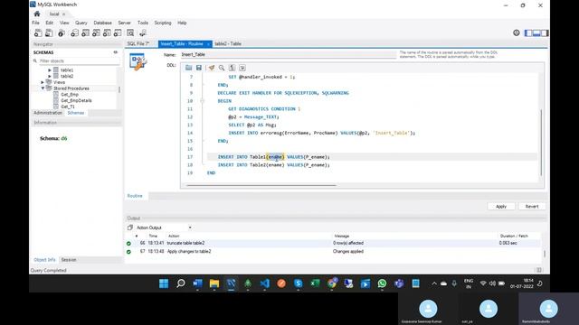Create a new schema toolbar icon
Image resolution: width=579 pixels, height=325 pixels.
74,33
